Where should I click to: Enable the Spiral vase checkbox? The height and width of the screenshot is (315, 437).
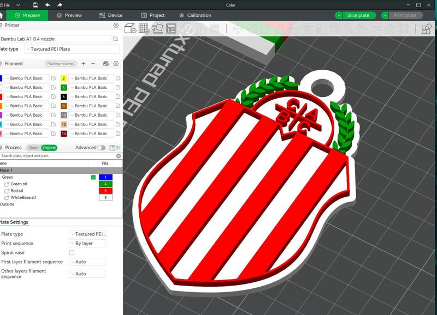point(72,252)
